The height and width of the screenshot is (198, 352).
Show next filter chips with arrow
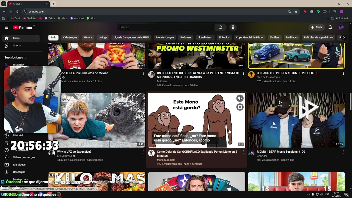tap(344, 38)
